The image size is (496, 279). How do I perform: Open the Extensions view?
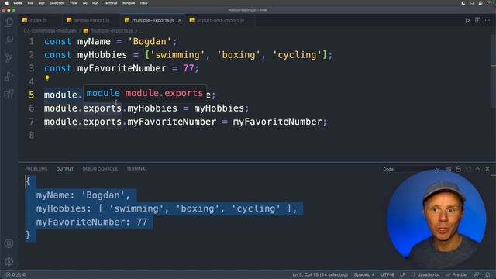pyautogui.click(x=9, y=94)
